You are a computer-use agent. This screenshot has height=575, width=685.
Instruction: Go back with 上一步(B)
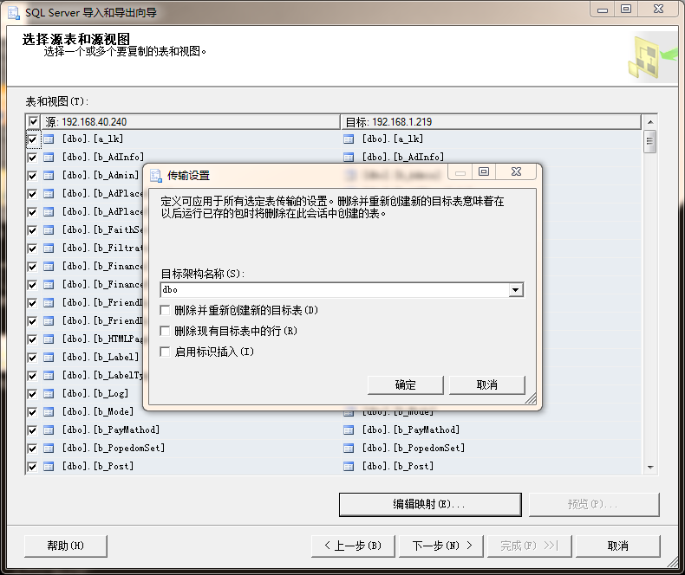353,546
